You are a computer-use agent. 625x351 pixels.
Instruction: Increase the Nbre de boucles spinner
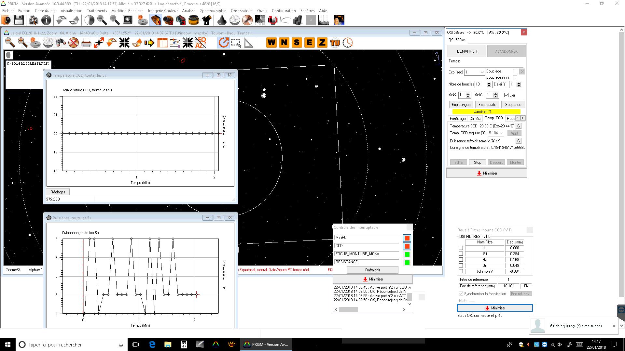(489, 83)
